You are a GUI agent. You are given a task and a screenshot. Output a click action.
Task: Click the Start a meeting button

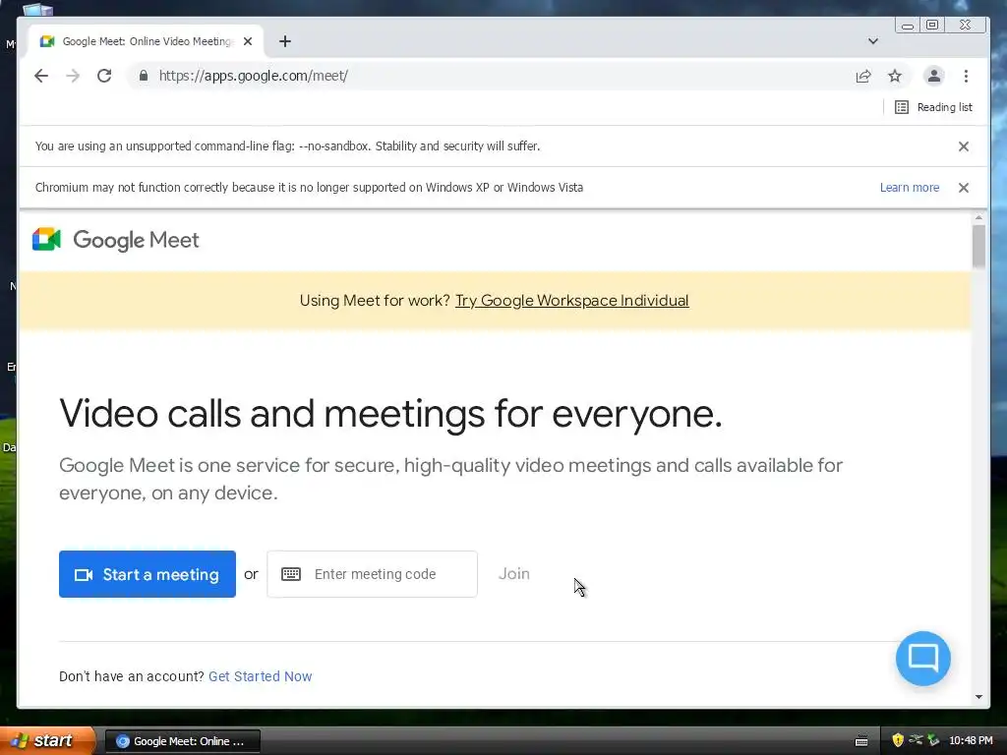click(148, 574)
